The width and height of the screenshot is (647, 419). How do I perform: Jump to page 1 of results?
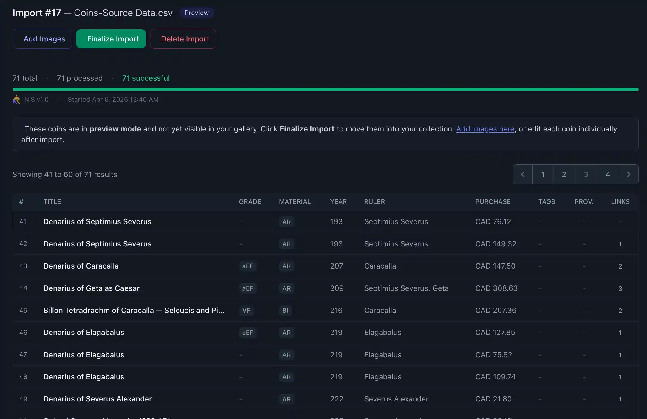tap(543, 174)
